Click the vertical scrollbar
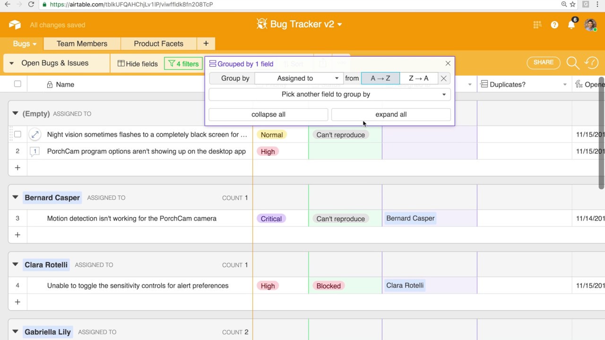The image size is (605, 340). tap(602, 132)
